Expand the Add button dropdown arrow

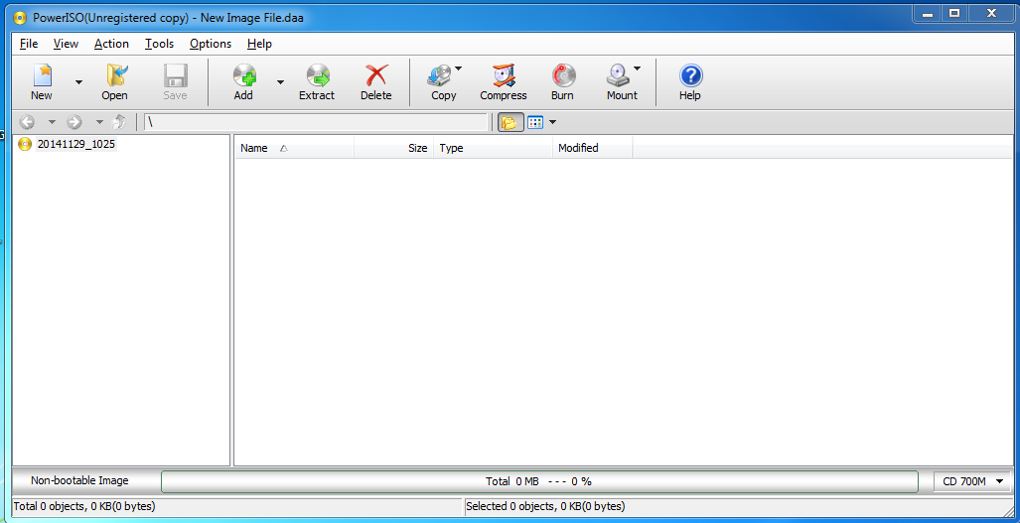(x=280, y=81)
